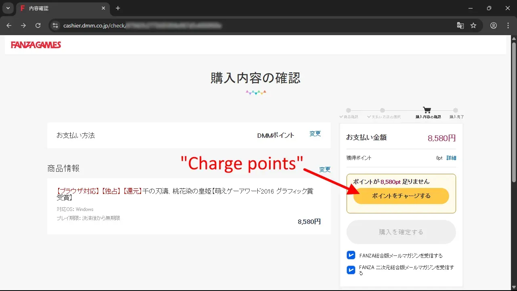Viewport: 517px width, 291px height.
Task: Click 変更 next to DMMポイント
Action: pos(315,134)
